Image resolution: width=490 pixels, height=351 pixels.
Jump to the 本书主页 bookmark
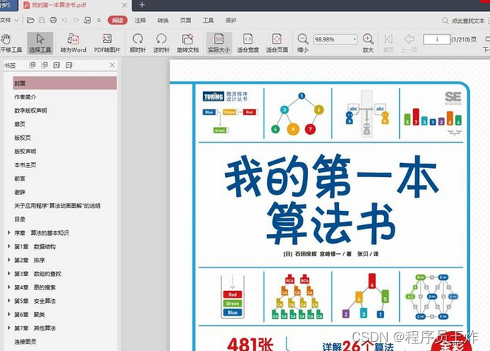[25, 164]
